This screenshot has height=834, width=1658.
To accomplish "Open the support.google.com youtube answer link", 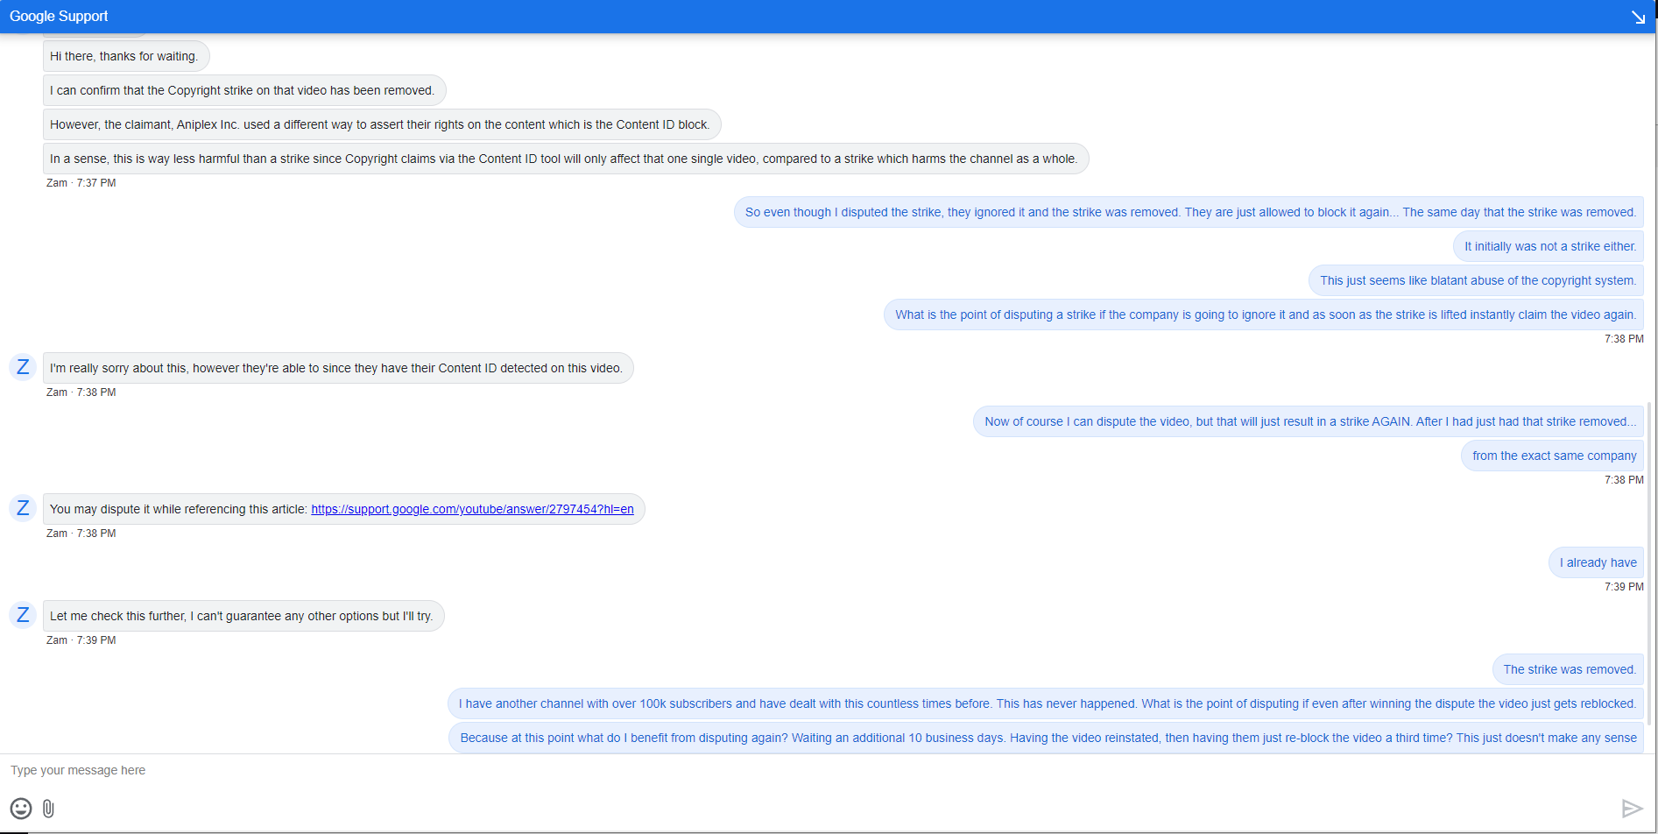I will point(472,509).
